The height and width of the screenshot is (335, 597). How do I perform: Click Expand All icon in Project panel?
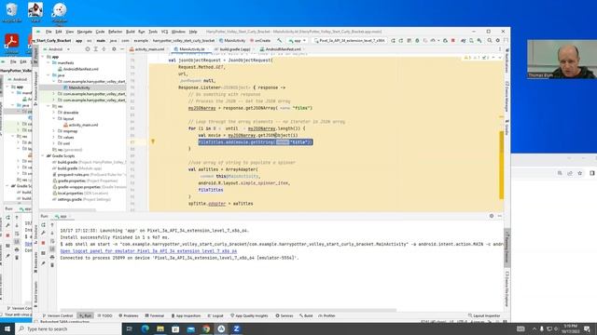(x=95, y=49)
